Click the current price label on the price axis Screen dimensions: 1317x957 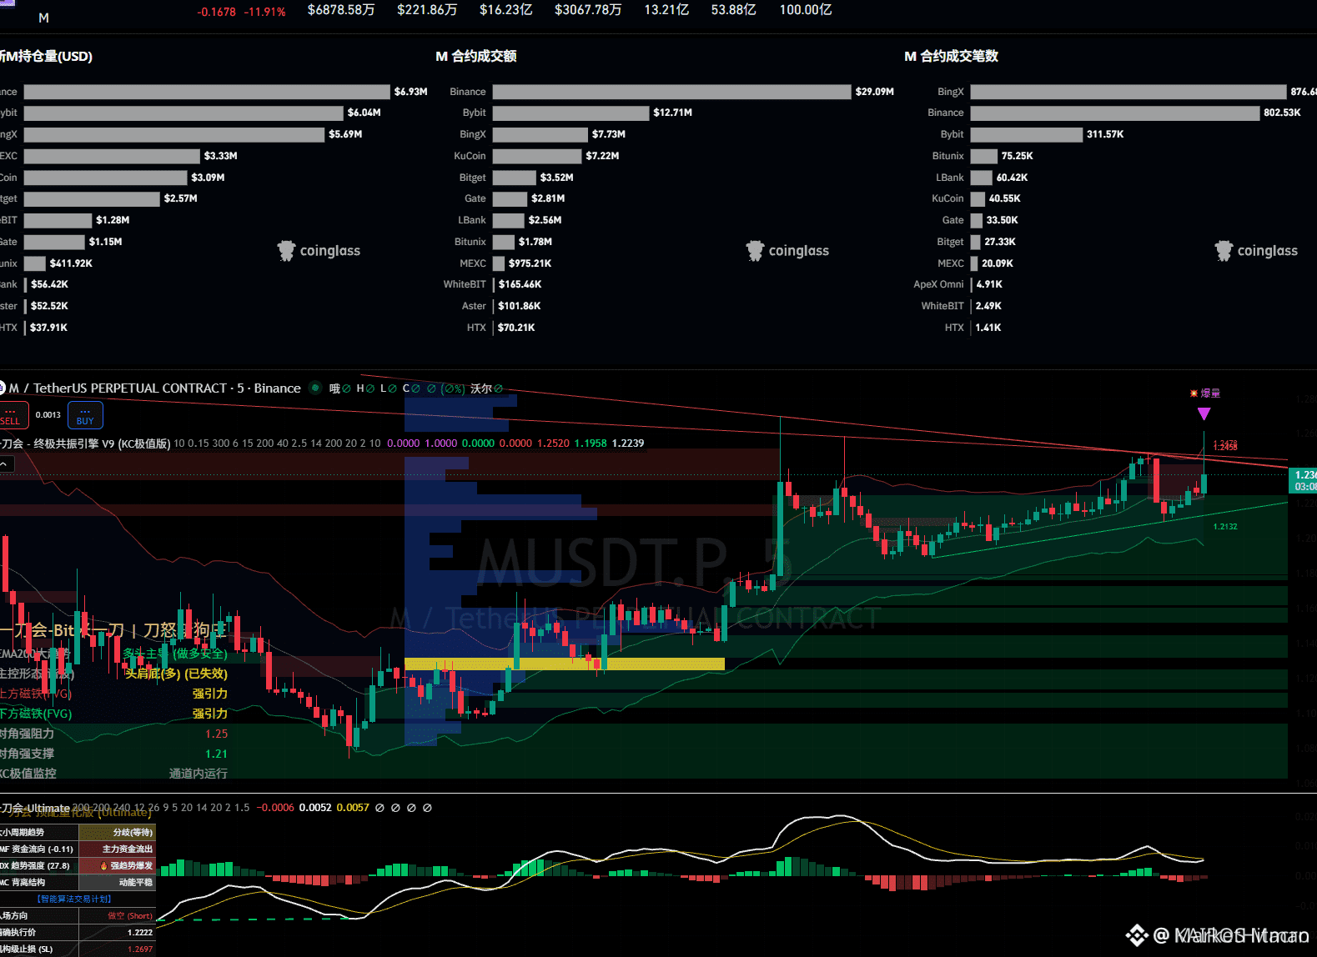pos(1304,480)
